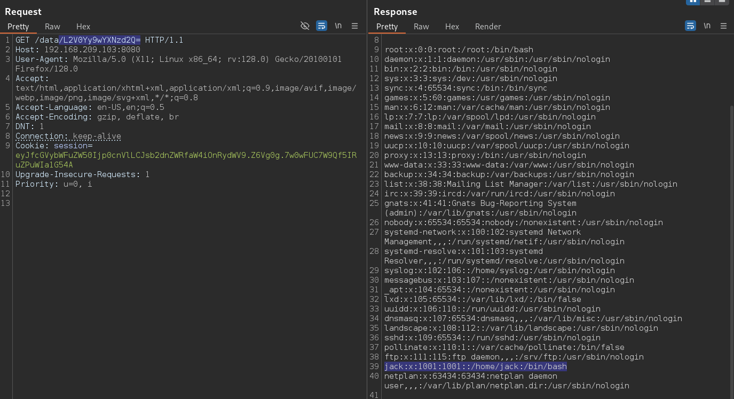Click the systemd-network passwd line

pos(504,237)
